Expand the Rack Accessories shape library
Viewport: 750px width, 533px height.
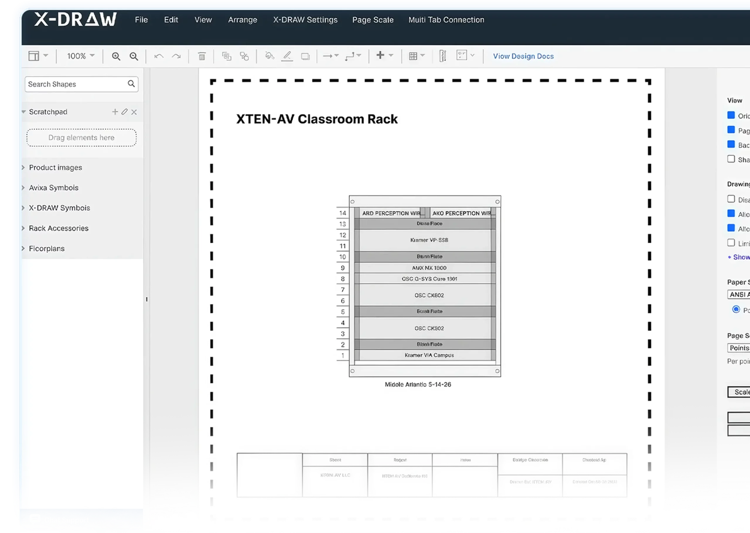(58, 228)
